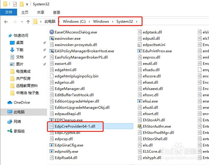This screenshot has height=165, width=209.
Task: Select the easinvoker.exe shield icon
Action: pos(52,39)
